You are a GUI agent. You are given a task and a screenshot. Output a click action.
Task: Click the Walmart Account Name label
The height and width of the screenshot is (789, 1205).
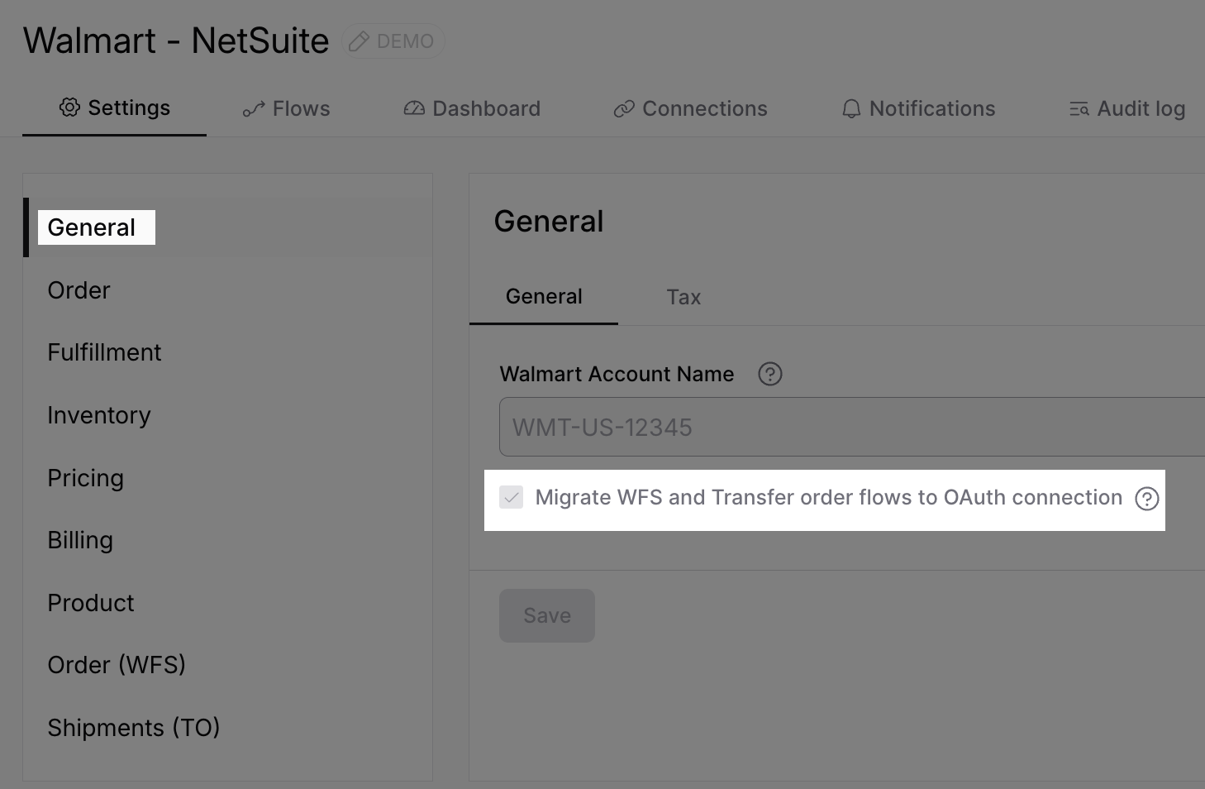[617, 374]
